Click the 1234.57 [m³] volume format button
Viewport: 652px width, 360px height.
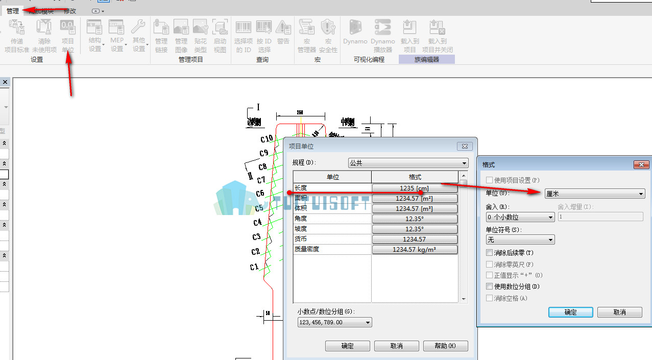click(415, 208)
